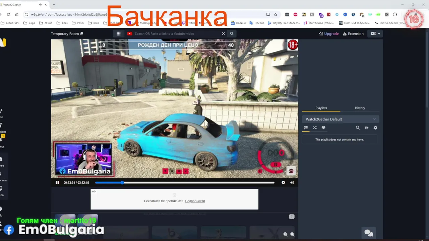Click the address bar URL
This screenshot has width=429, height=241.
(69, 14)
